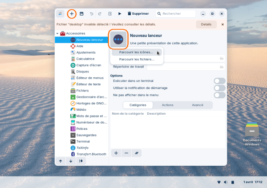Click the launcher icon preview button
Image resolution: width=267 pixels, height=188 pixels.
118,39
